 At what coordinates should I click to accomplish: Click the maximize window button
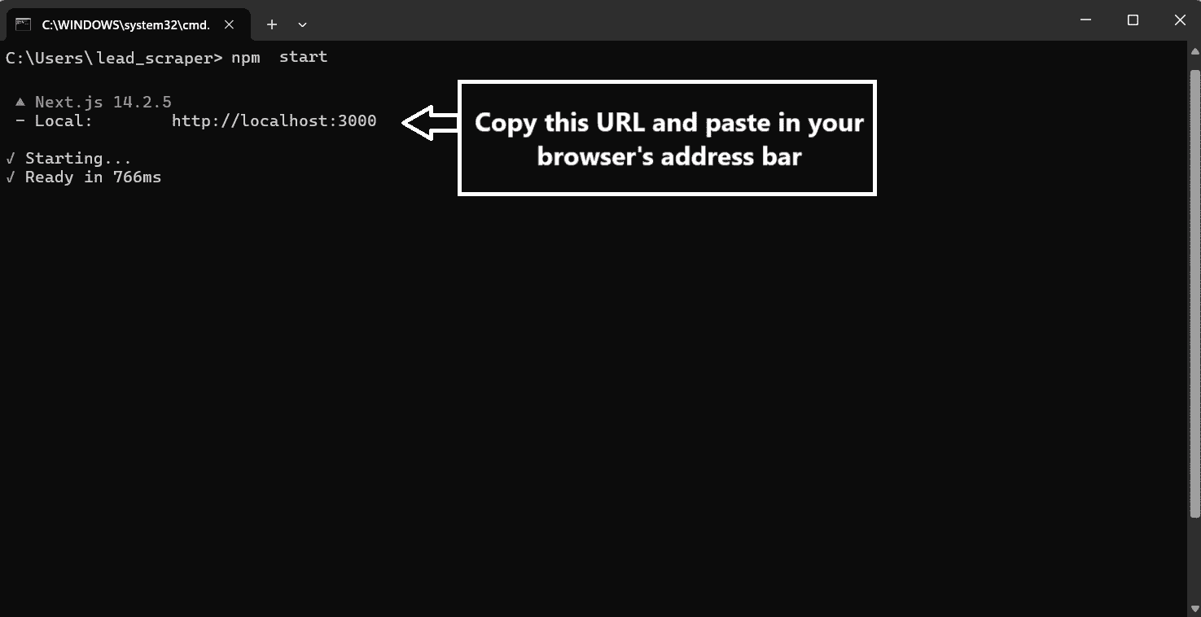click(x=1133, y=20)
